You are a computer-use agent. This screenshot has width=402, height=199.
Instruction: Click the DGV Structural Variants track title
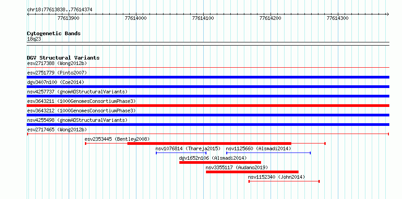pyautogui.click(x=63, y=58)
